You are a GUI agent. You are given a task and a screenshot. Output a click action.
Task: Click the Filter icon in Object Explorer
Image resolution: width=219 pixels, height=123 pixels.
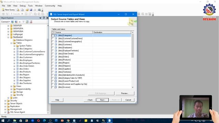tap(23, 22)
